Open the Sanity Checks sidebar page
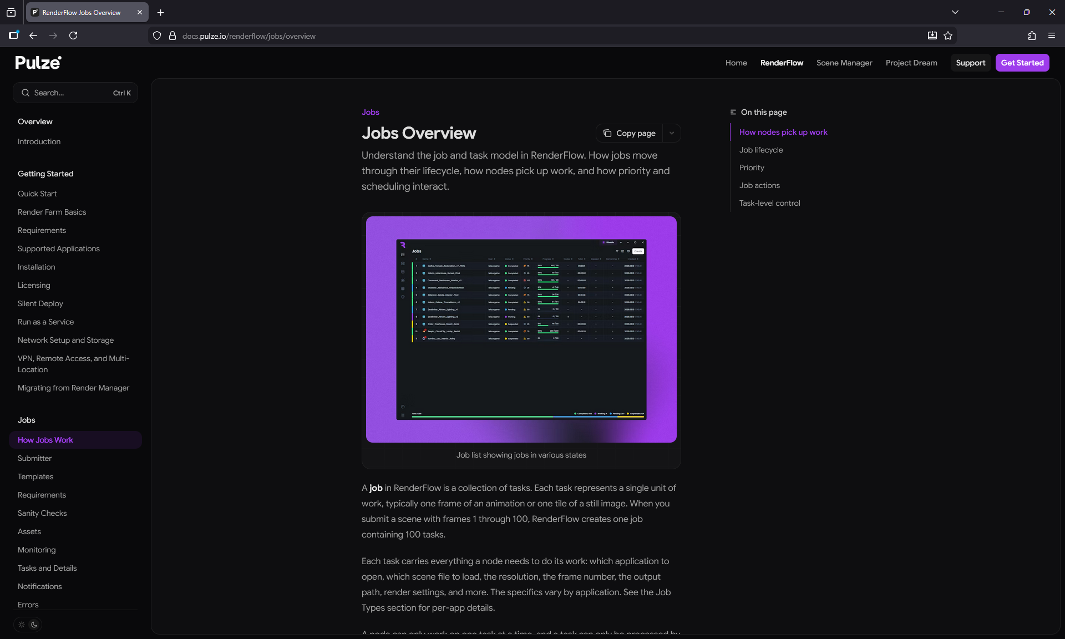 click(x=42, y=513)
